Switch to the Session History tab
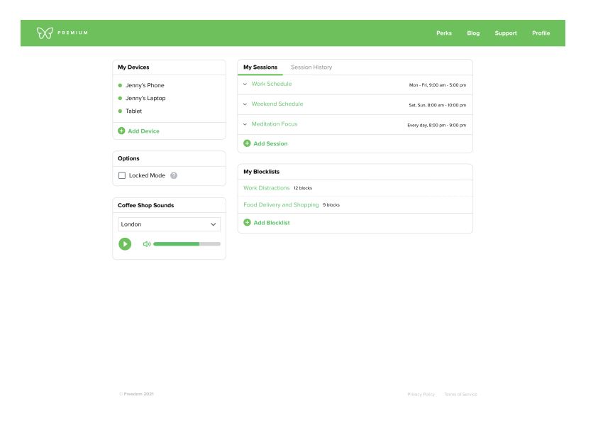The width and height of the screenshot is (598, 433). pos(311,67)
